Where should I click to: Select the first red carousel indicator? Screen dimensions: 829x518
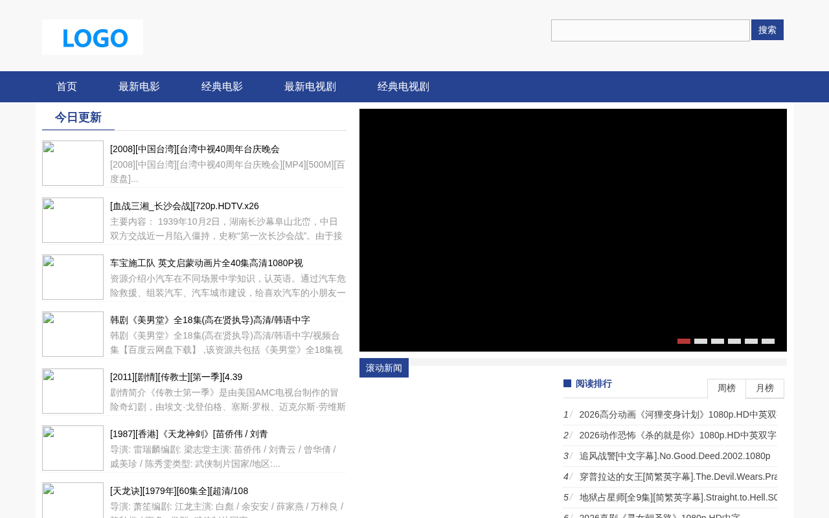pyautogui.click(x=684, y=341)
